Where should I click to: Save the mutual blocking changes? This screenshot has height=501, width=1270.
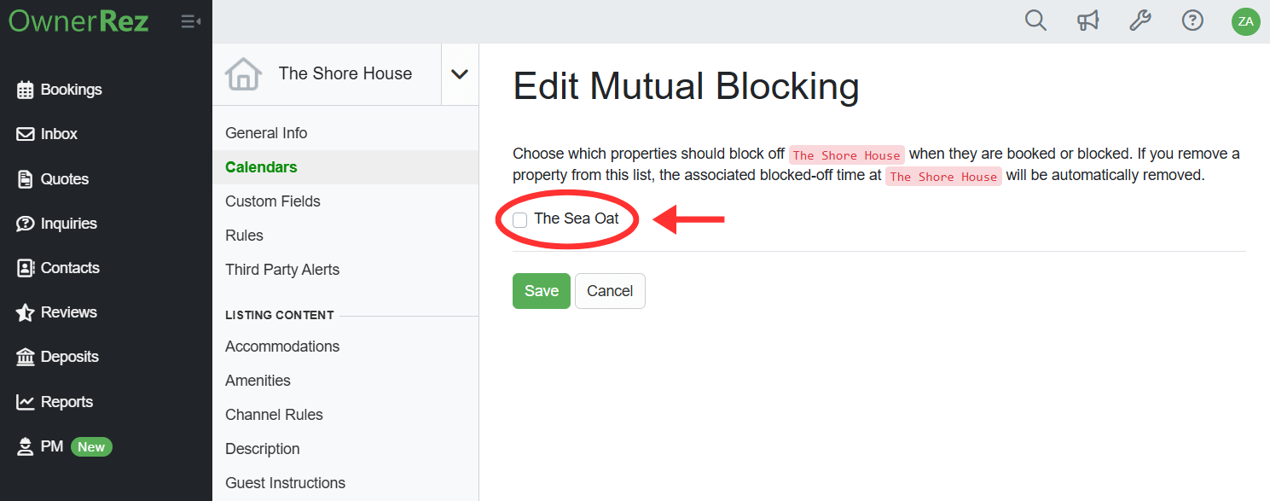click(x=542, y=291)
